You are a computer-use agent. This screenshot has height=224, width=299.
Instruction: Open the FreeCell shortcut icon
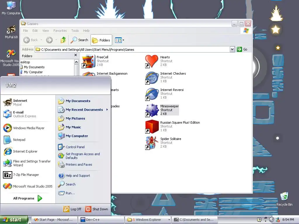click(88, 61)
